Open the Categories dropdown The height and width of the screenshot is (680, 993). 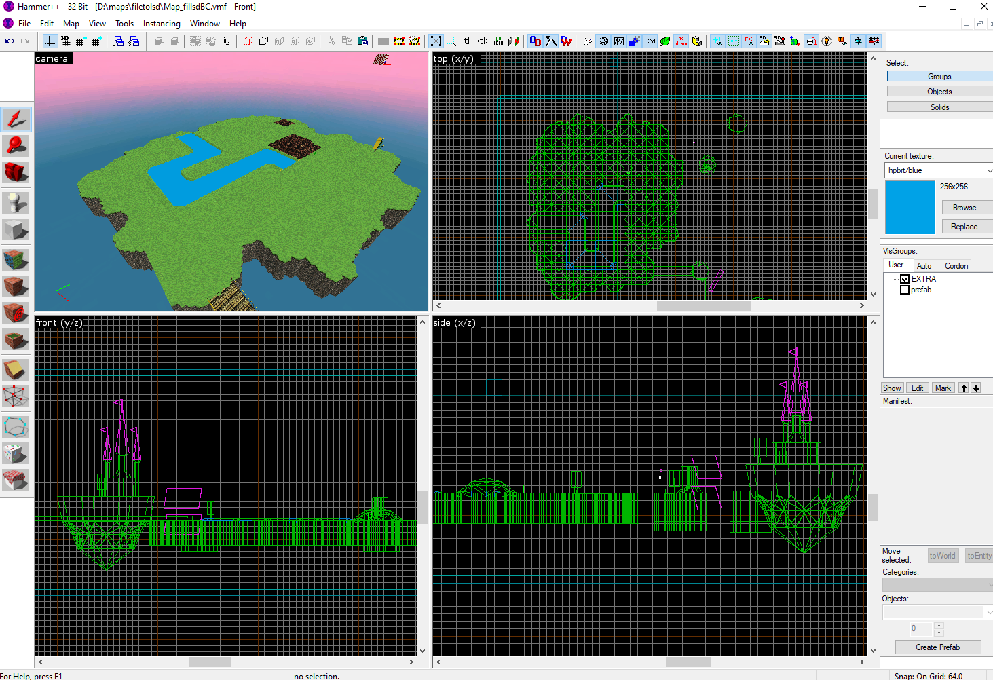coord(937,585)
